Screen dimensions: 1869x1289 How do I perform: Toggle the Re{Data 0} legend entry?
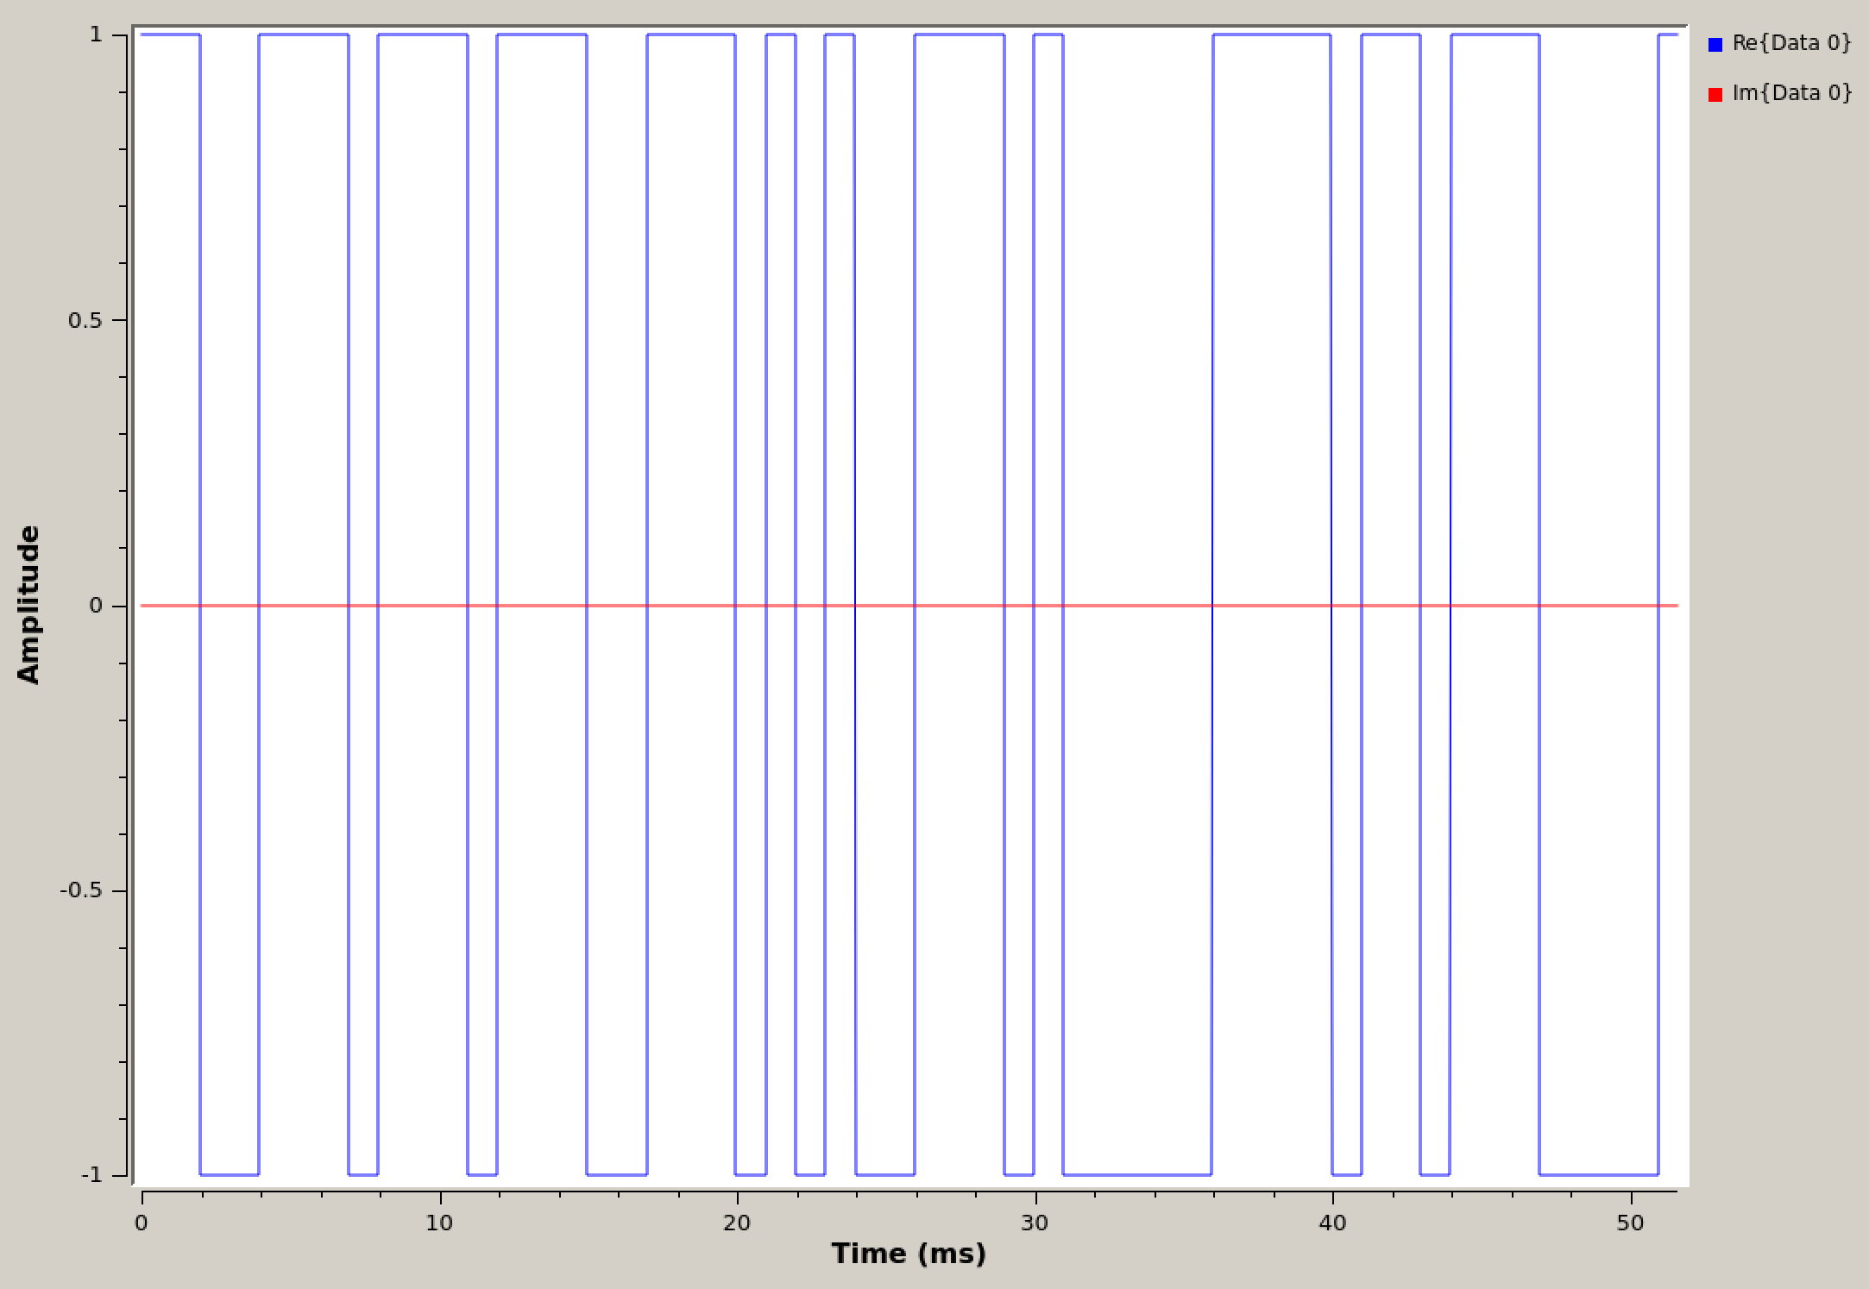coord(1779,44)
